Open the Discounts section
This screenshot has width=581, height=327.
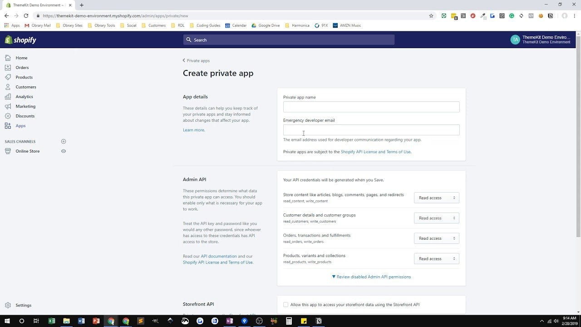pyautogui.click(x=25, y=116)
